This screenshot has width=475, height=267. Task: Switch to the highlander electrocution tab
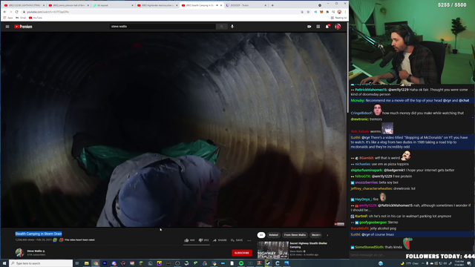tap(157, 5)
